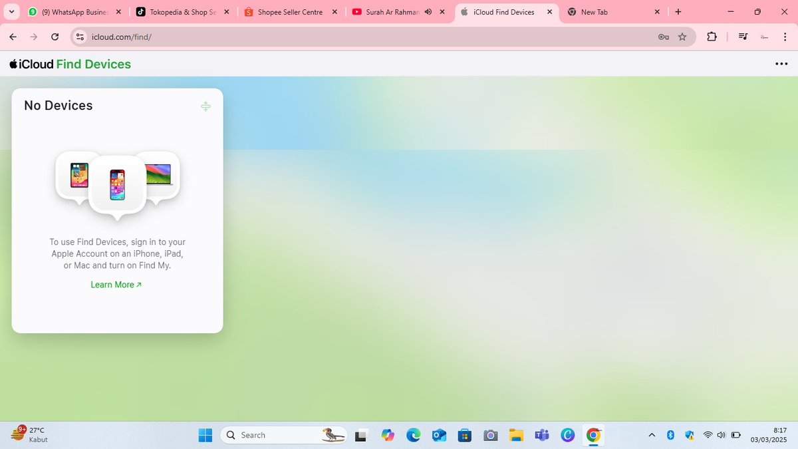Open the iCloud three-dots menu

click(781, 64)
